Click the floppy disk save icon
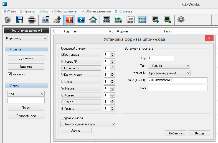Image resolution: width=218 pixels, height=143 pixels. click(20, 20)
